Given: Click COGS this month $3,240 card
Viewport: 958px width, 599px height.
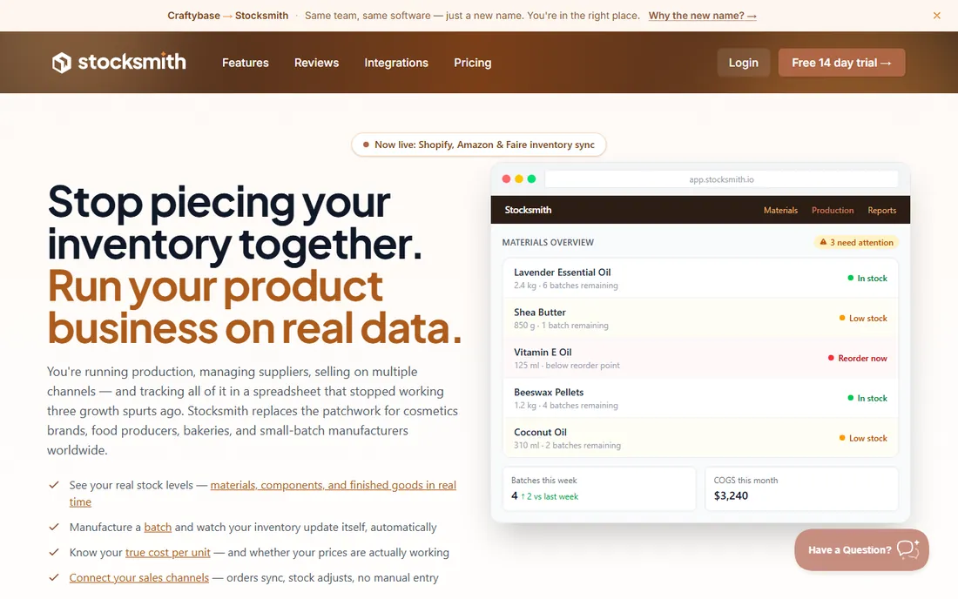Looking at the screenshot, I should pyautogui.click(x=801, y=488).
